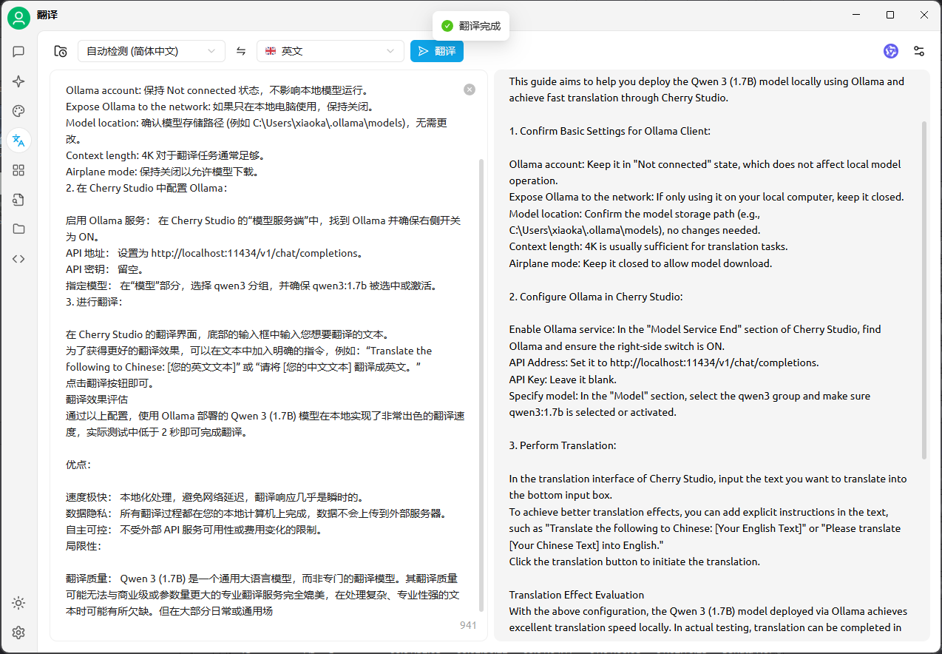This screenshot has width=942, height=654.
Task: Open the Assistants chat bubble icon
Action: coord(18,52)
